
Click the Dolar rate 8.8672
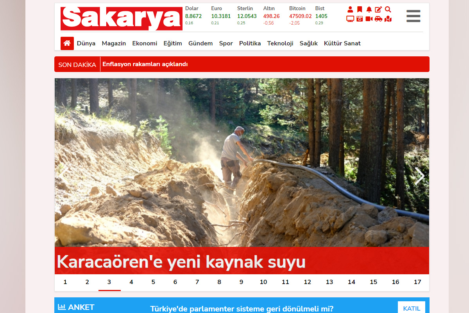[x=193, y=16]
